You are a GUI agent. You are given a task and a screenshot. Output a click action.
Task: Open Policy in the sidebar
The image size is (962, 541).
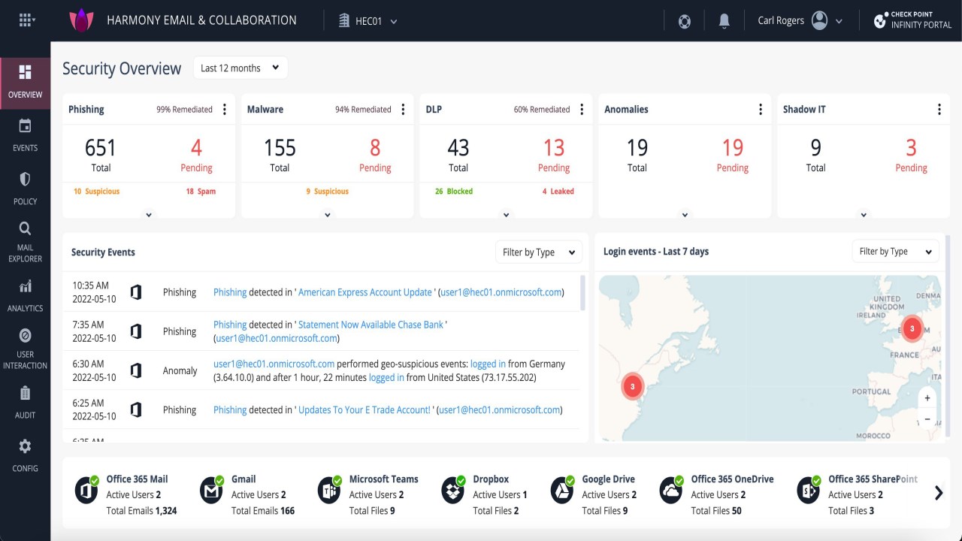tap(25, 189)
